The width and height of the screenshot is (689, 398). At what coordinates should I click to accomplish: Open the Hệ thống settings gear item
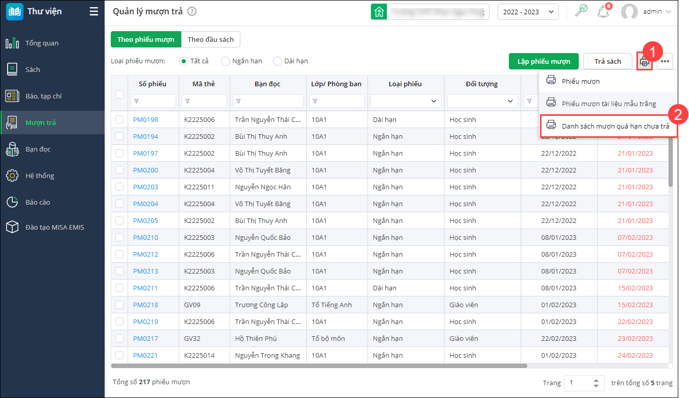[39, 176]
